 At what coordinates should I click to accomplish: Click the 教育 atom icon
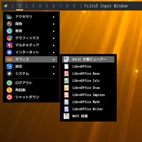click(x=9, y=31)
